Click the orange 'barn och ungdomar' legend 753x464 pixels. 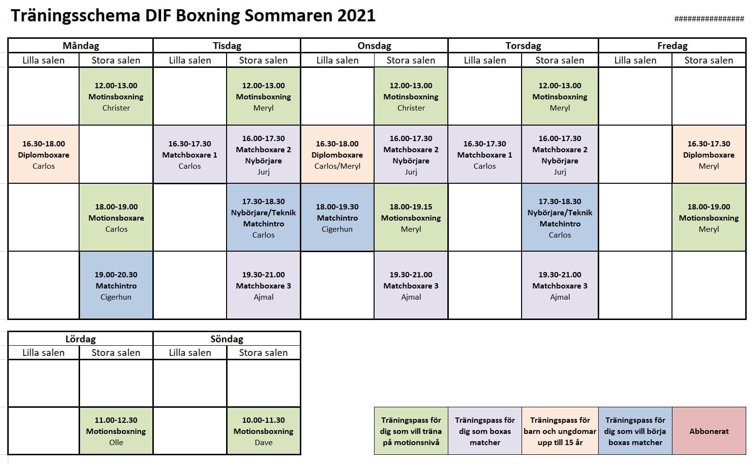pos(560,431)
